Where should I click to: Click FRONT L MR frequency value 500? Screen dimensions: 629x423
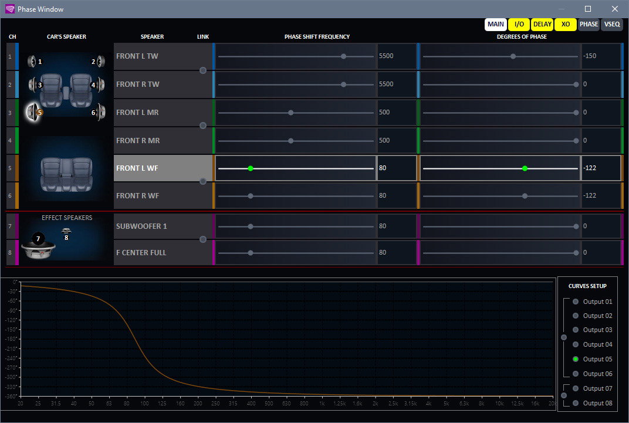384,112
